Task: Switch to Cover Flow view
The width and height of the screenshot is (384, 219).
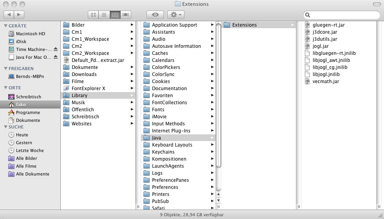Action: (x=126, y=15)
